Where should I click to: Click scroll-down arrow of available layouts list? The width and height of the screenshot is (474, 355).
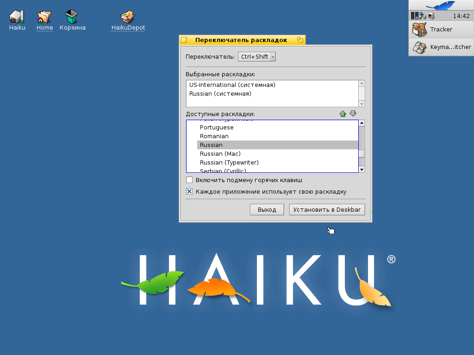(362, 169)
